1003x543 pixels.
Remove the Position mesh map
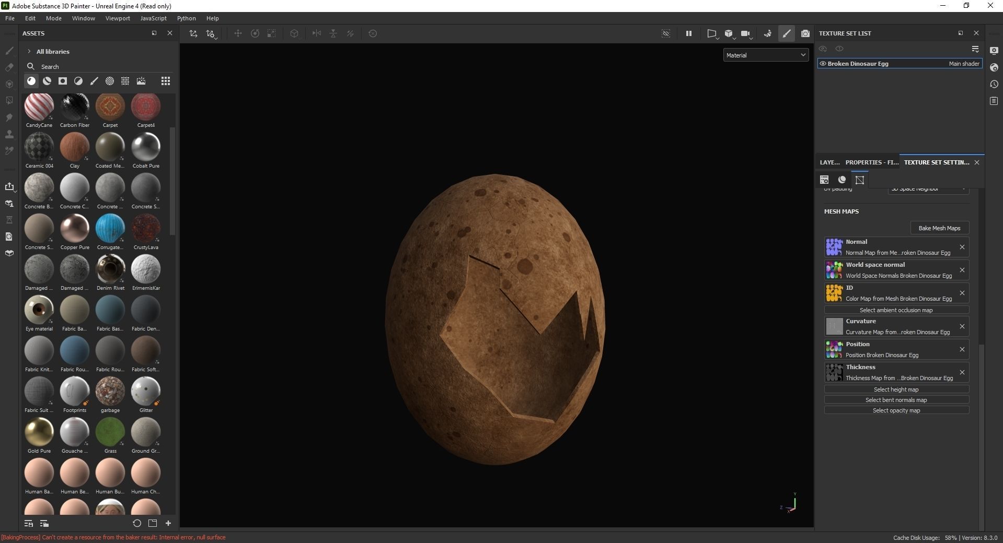tap(962, 349)
